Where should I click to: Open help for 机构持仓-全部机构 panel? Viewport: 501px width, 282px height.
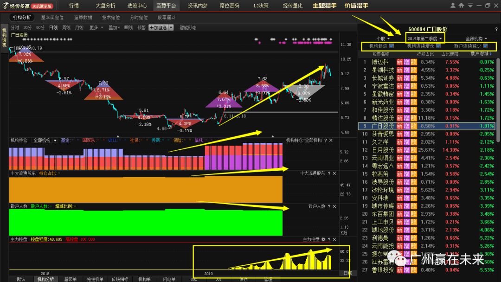pos(326,141)
